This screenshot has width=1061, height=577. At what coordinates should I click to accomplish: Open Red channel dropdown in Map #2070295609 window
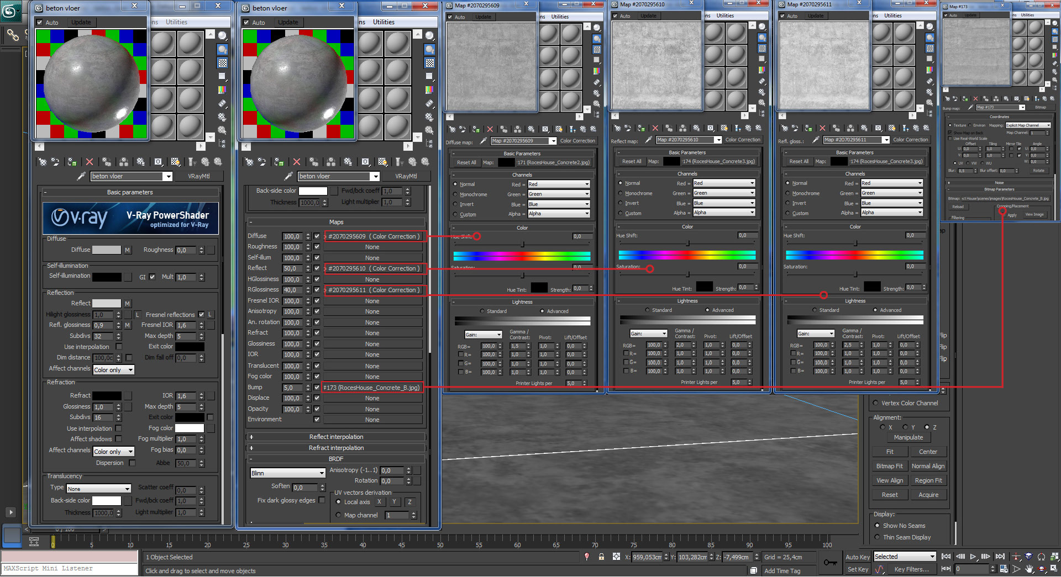pyautogui.click(x=559, y=184)
